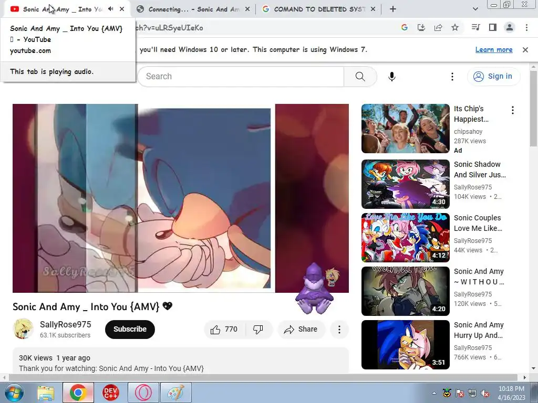Click the Chrome taskbar icon
This screenshot has height=403, width=538.
[x=78, y=393]
